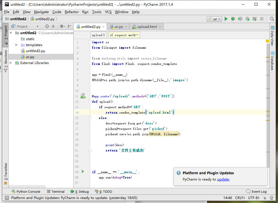Image resolution: width=278 pixels, height=203 pixels.
Task: Click the warning stripe mark near line 4
Action: (x=267, y=57)
